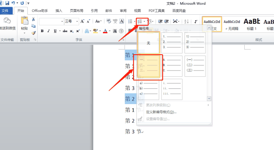Screen dimensions: 274x150
Task: Open the 视图 ribbon tab
Action: click(137, 11)
